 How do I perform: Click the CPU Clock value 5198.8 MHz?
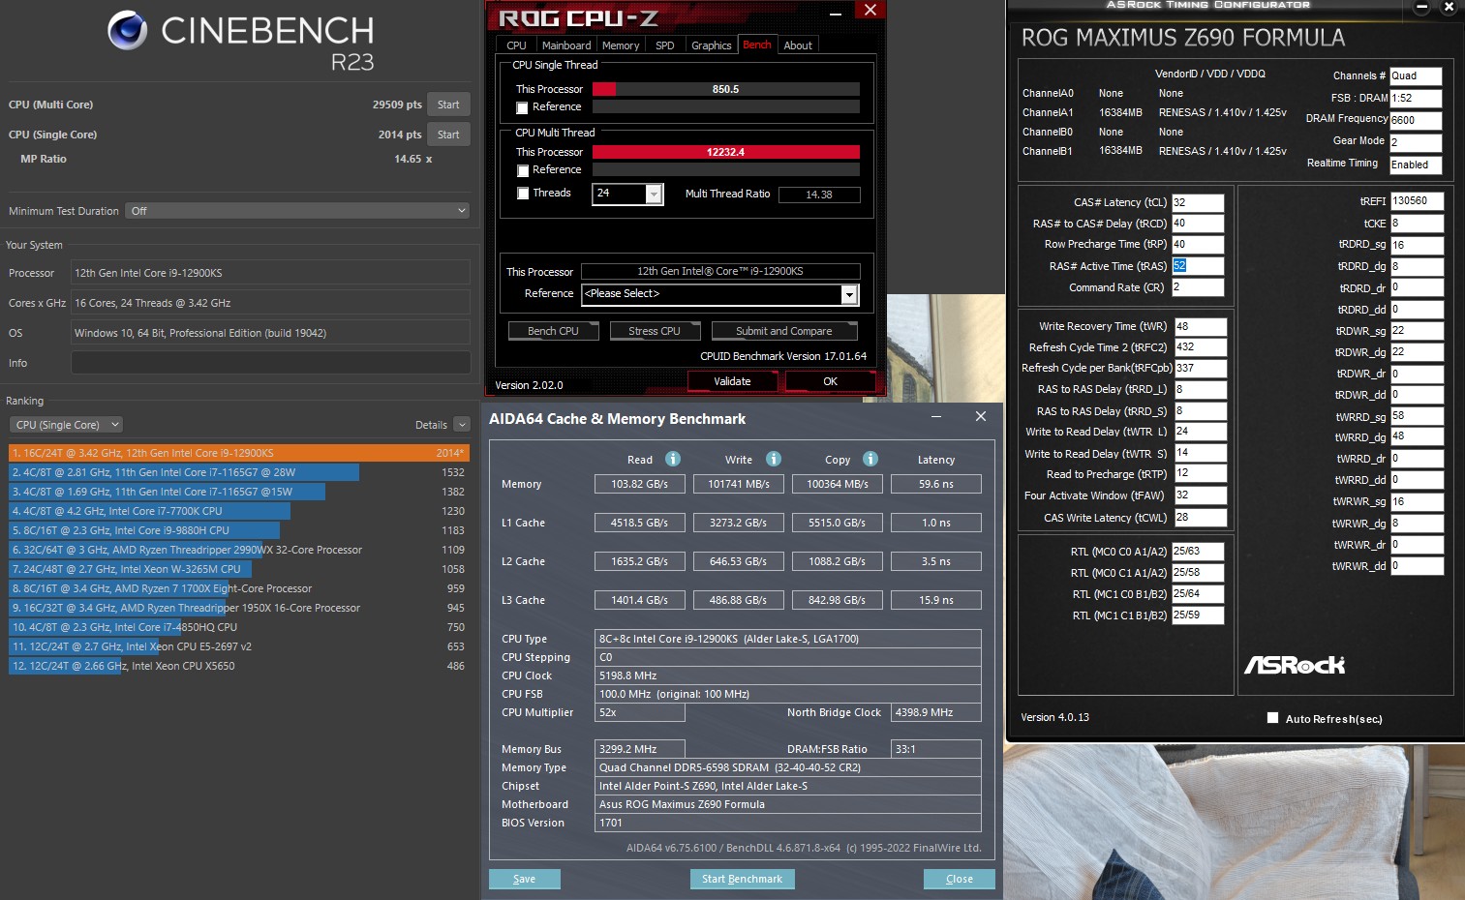point(788,675)
